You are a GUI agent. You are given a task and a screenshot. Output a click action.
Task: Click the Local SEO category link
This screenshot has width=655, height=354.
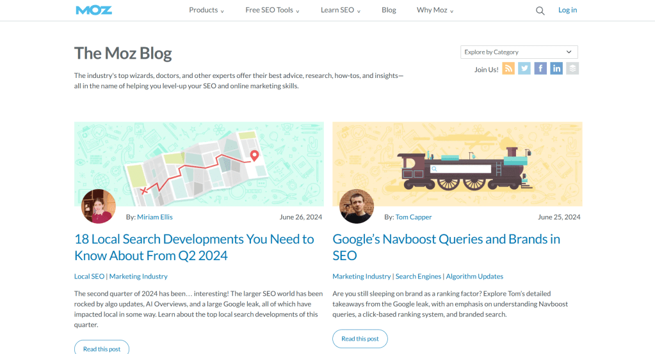click(x=89, y=276)
